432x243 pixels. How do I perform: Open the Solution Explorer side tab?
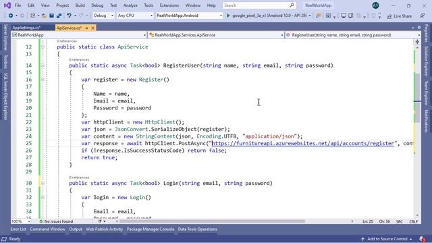pyautogui.click(x=426, y=61)
